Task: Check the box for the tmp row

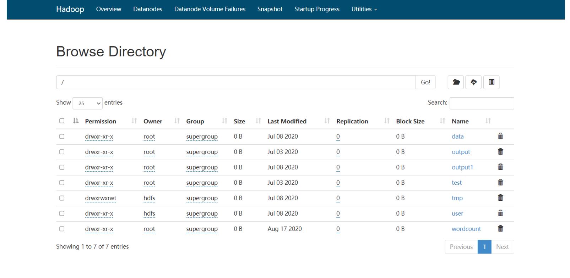Action: pos(62,198)
